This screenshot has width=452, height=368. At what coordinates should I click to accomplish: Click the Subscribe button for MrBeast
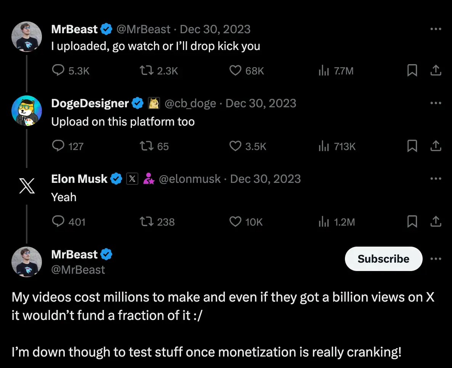pyautogui.click(x=383, y=258)
